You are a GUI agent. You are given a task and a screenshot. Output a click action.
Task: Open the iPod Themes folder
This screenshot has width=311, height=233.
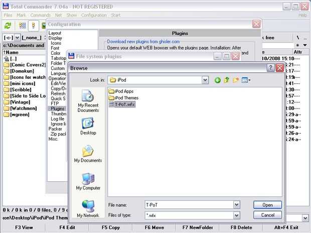pyautogui.click(x=123, y=98)
